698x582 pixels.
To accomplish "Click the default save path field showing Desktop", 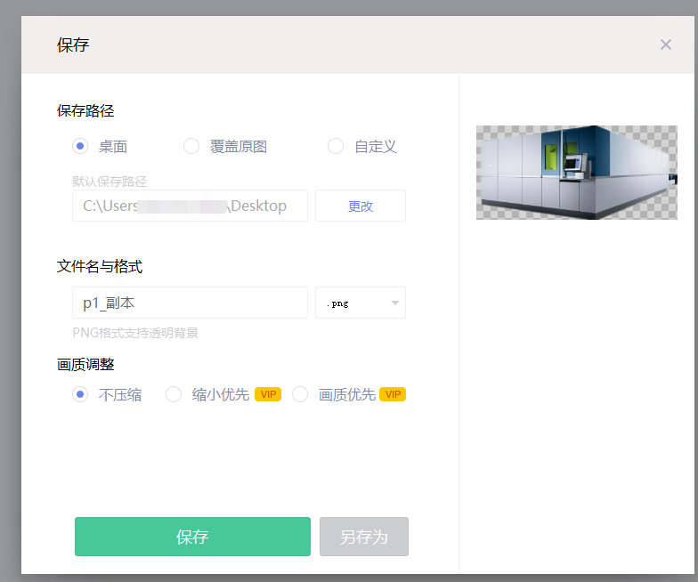I will [x=190, y=206].
